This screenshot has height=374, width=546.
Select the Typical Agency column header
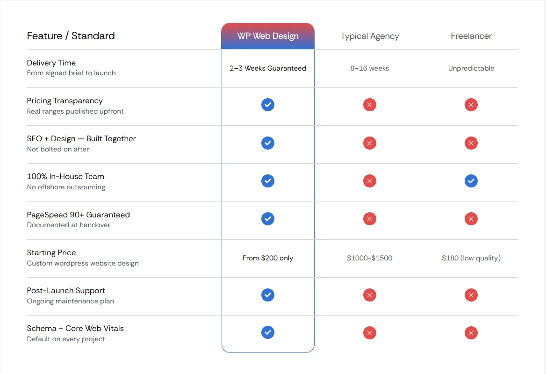tap(369, 36)
